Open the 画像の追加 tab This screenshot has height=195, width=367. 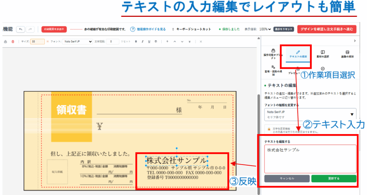click(x=347, y=54)
